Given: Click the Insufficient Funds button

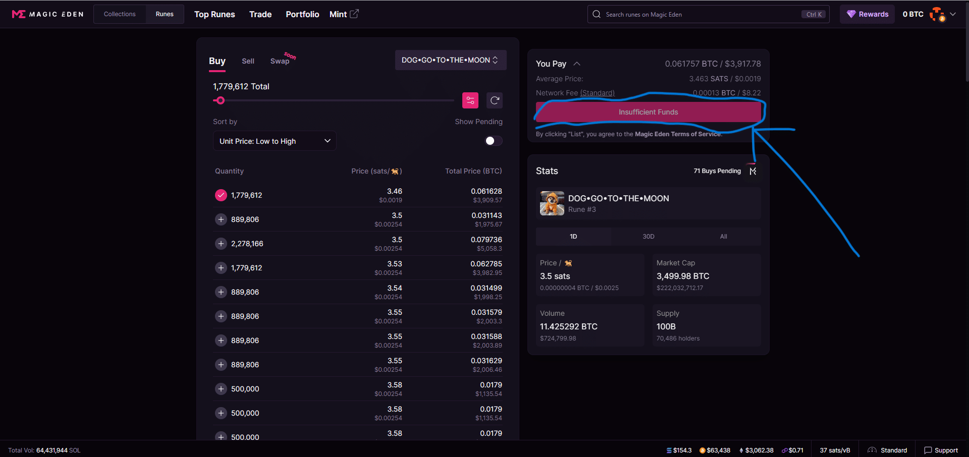Looking at the screenshot, I should point(649,112).
